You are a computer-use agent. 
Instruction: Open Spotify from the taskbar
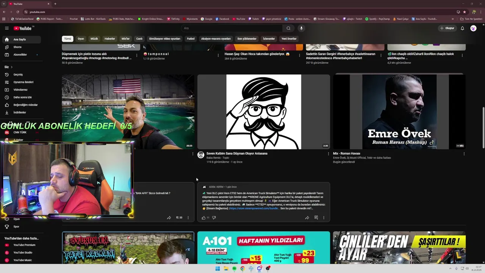pos(234,268)
